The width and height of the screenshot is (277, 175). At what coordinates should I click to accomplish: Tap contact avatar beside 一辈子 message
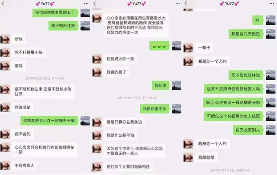(x=188, y=48)
